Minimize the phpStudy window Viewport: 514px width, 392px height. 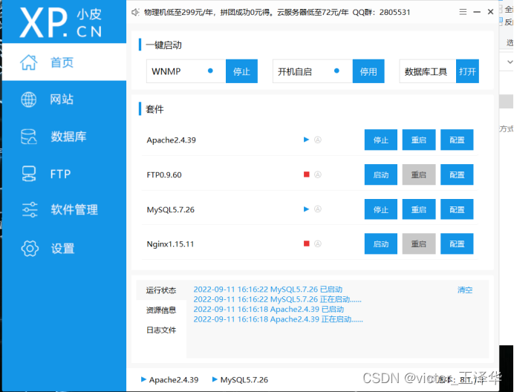coord(477,12)
